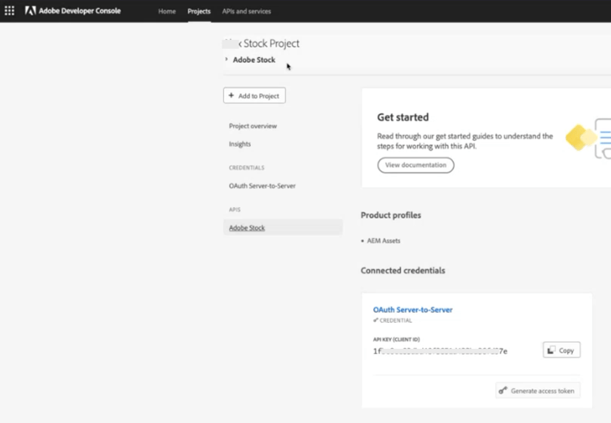Click the copy icon beside the API key
This screenshot has width=611, height=423.
(x=552, y=350)
